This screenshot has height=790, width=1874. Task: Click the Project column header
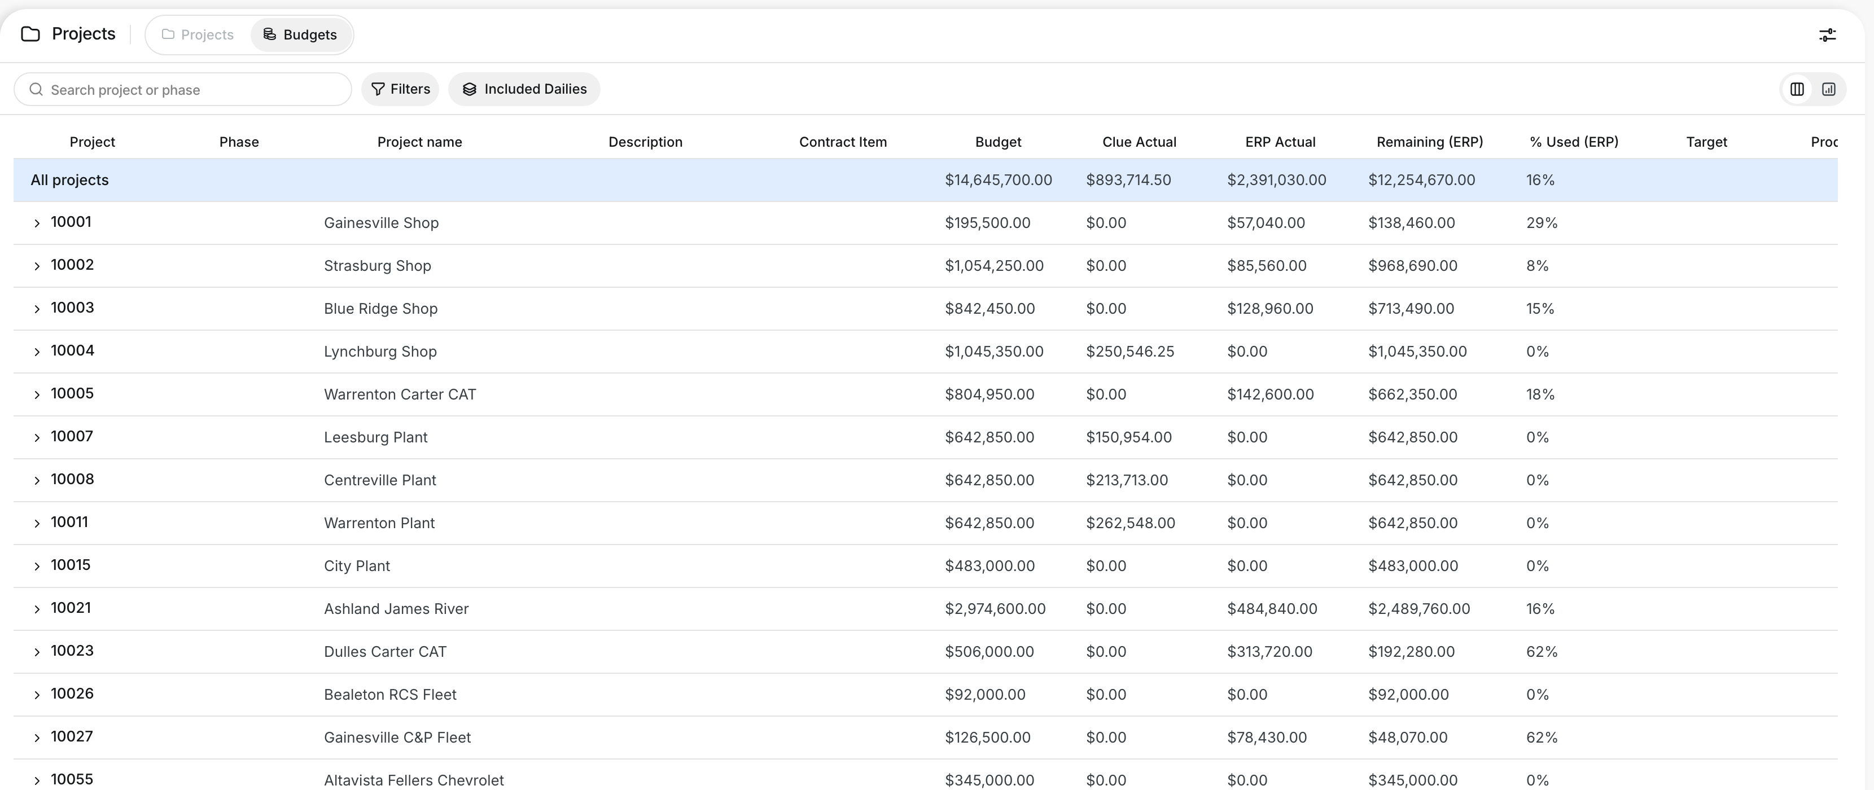point(93,142)
